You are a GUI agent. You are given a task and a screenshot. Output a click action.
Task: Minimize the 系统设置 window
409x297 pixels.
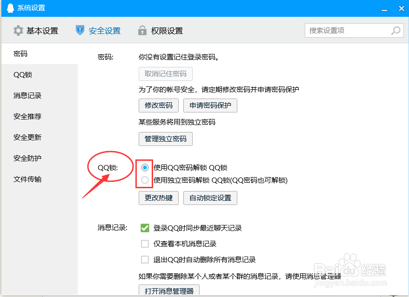click(x=384, y=10)
